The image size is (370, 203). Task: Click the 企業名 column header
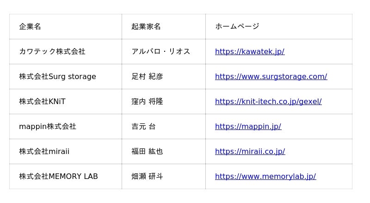tap(30, 26)
